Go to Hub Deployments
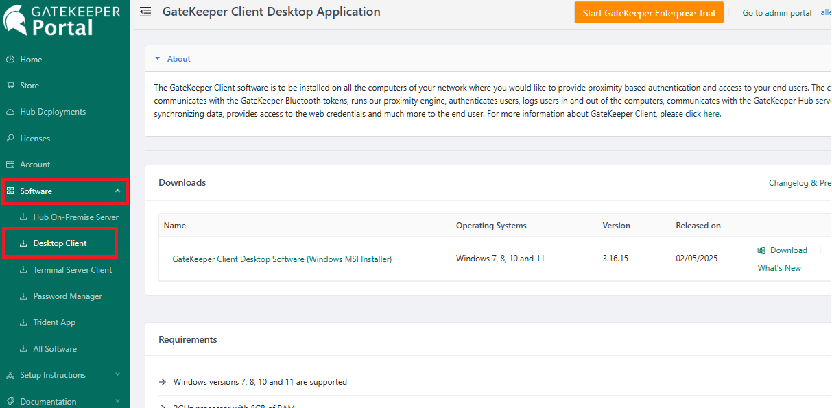Viewport: 832px width, 408px height. tap(53, 112)
